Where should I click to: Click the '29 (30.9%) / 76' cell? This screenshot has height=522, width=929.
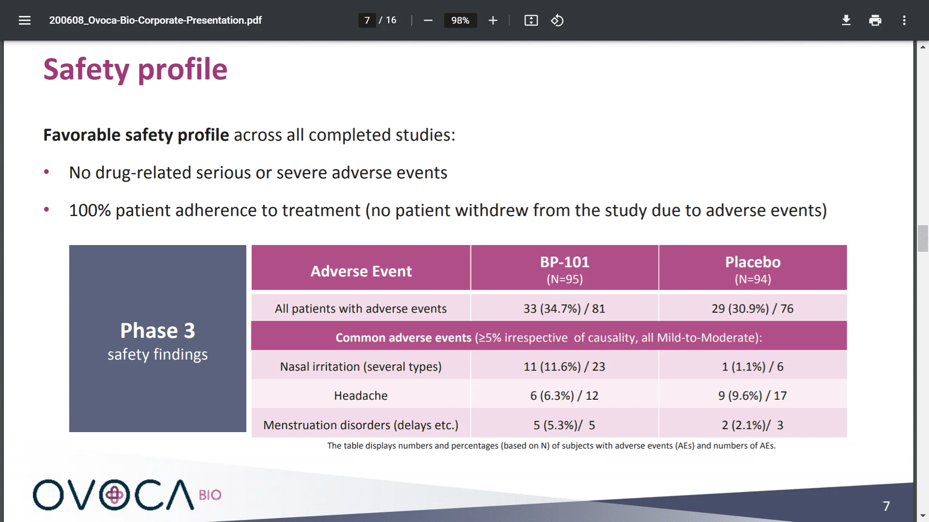752,308
